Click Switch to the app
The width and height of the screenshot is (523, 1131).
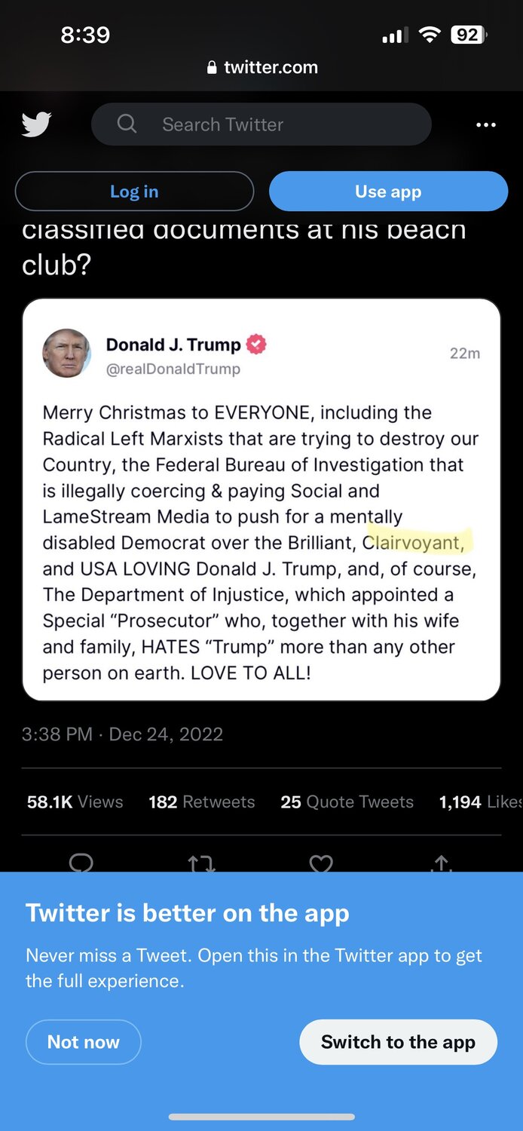(x=398, y=1042)
